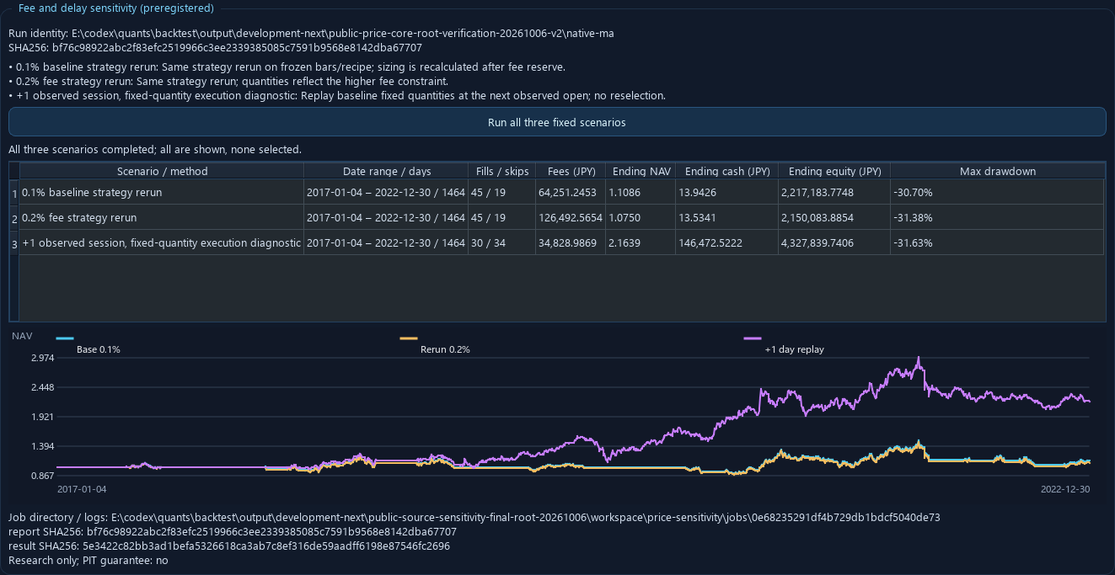Image resolution: width=1115 pixels, height=575 pixels.
Task: Click the Fills / skips column header
Action: (x=502, y=171)
